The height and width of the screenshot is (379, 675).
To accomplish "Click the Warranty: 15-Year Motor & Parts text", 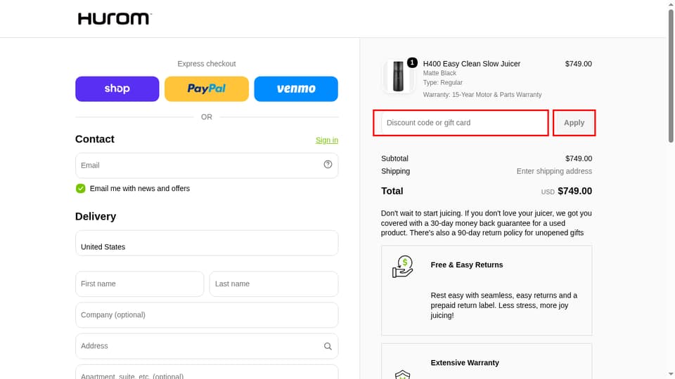I will pyautogui.click(x=482, y=95).
